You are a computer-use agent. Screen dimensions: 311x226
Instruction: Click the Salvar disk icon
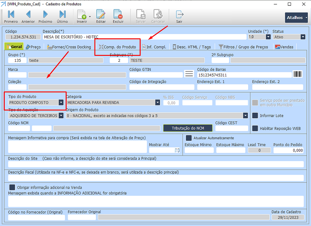141,14
